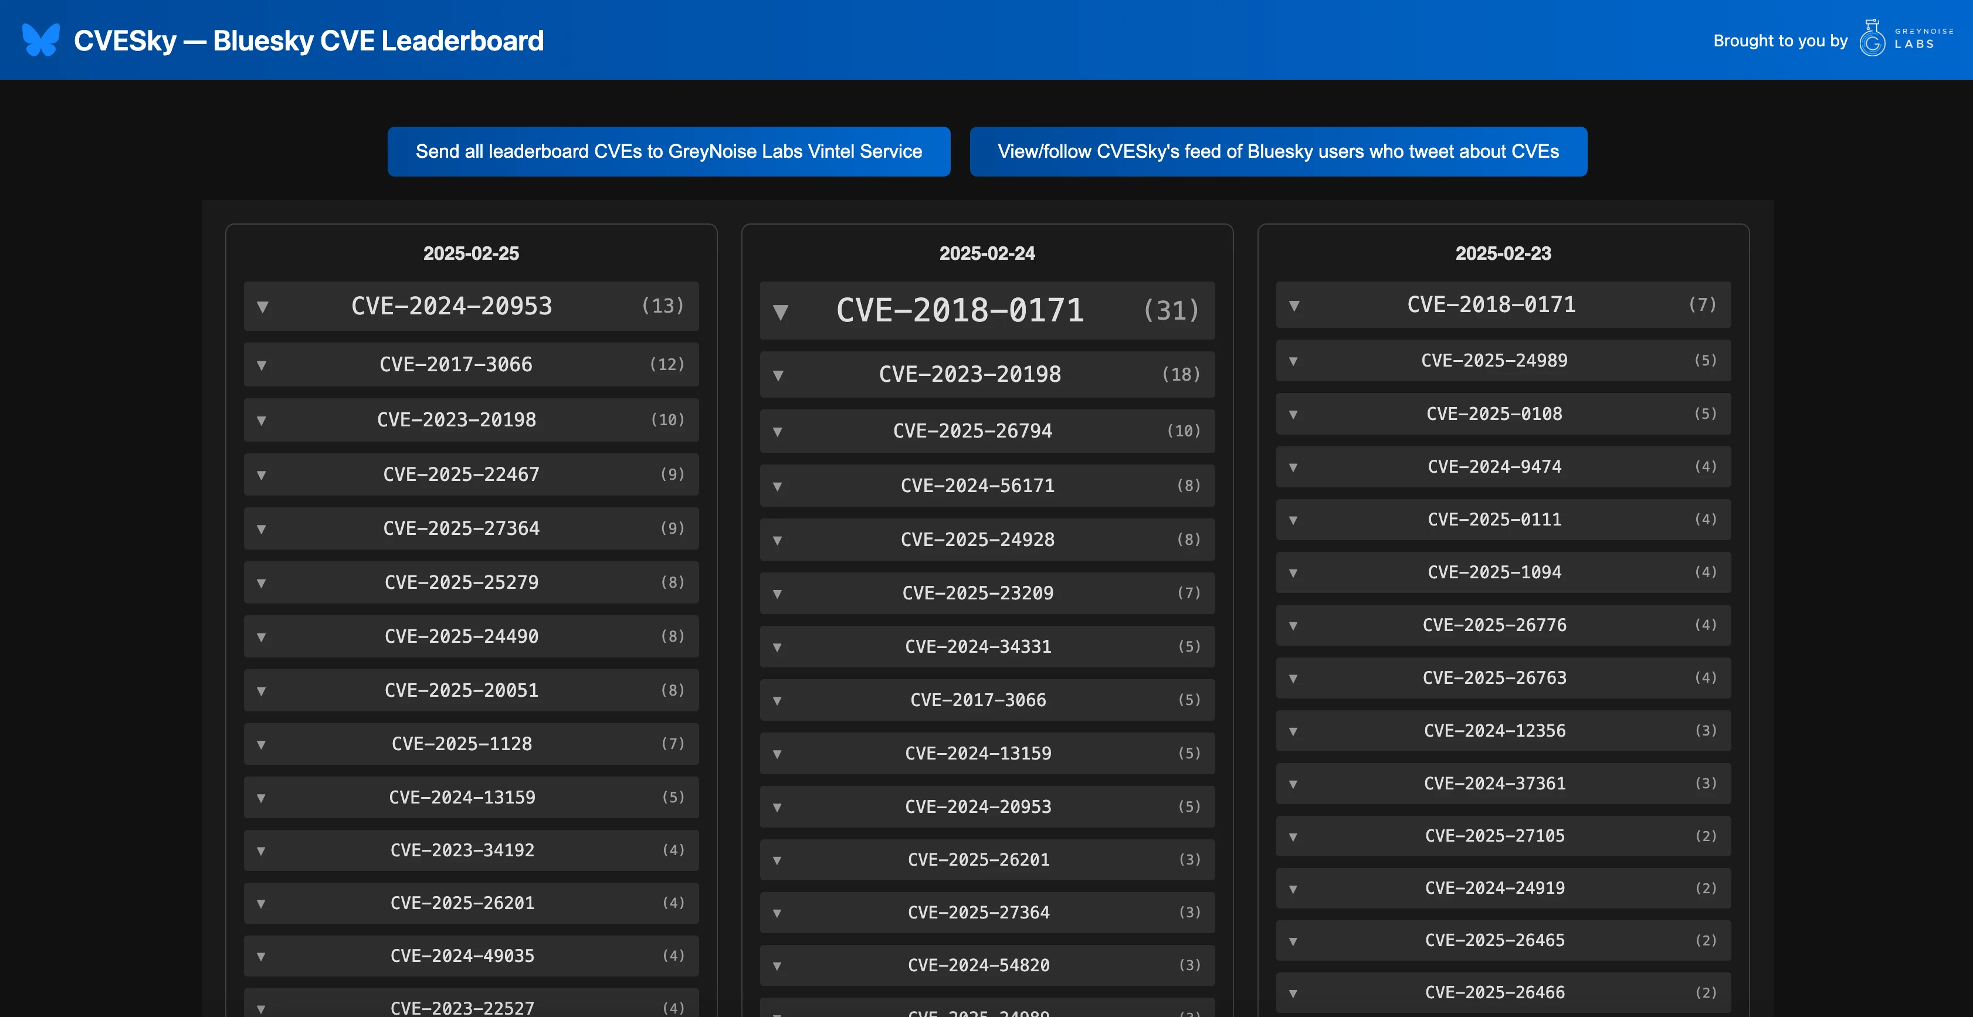Click the Brought to you by text
Screen dimensions: 1973x1017
1780,40
